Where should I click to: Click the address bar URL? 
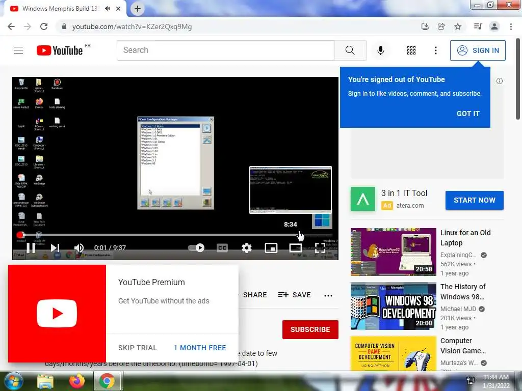[132, 26]
